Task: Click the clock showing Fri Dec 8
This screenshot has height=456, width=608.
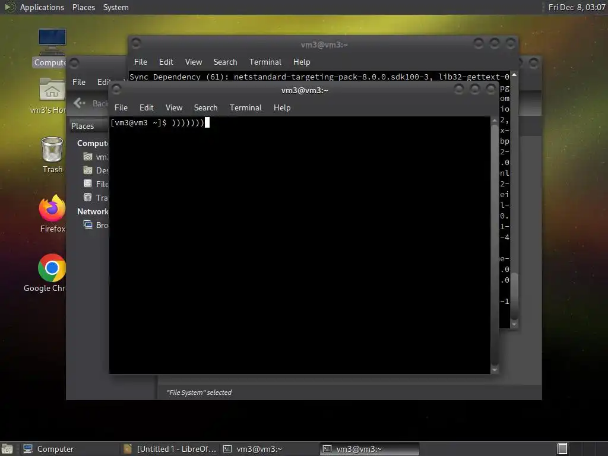Action: coord(577,7)
